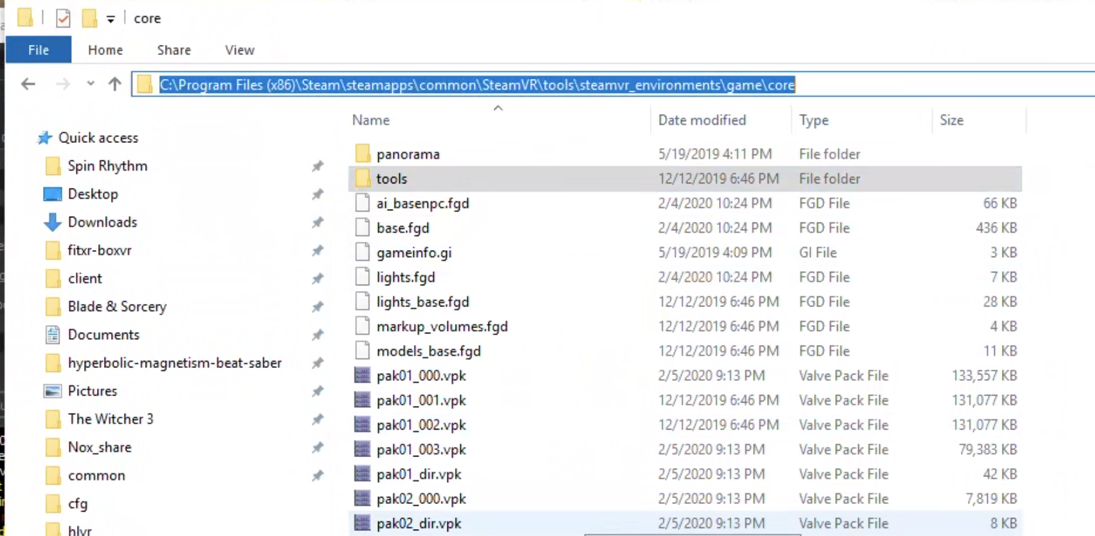Switch to the Home ribbon tab

(x=105, y=50)
